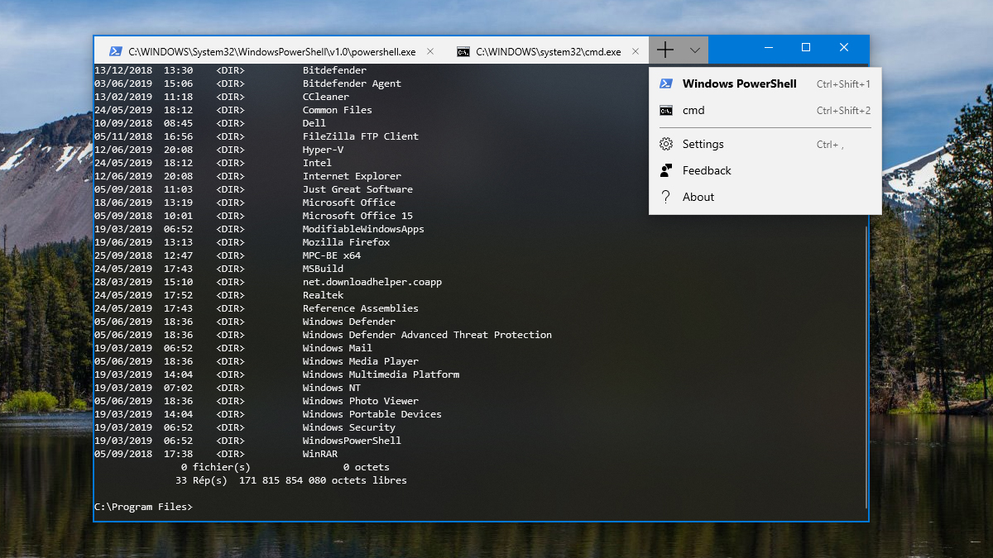
Task: Close the powershell.exe tab
Action: 429,51
